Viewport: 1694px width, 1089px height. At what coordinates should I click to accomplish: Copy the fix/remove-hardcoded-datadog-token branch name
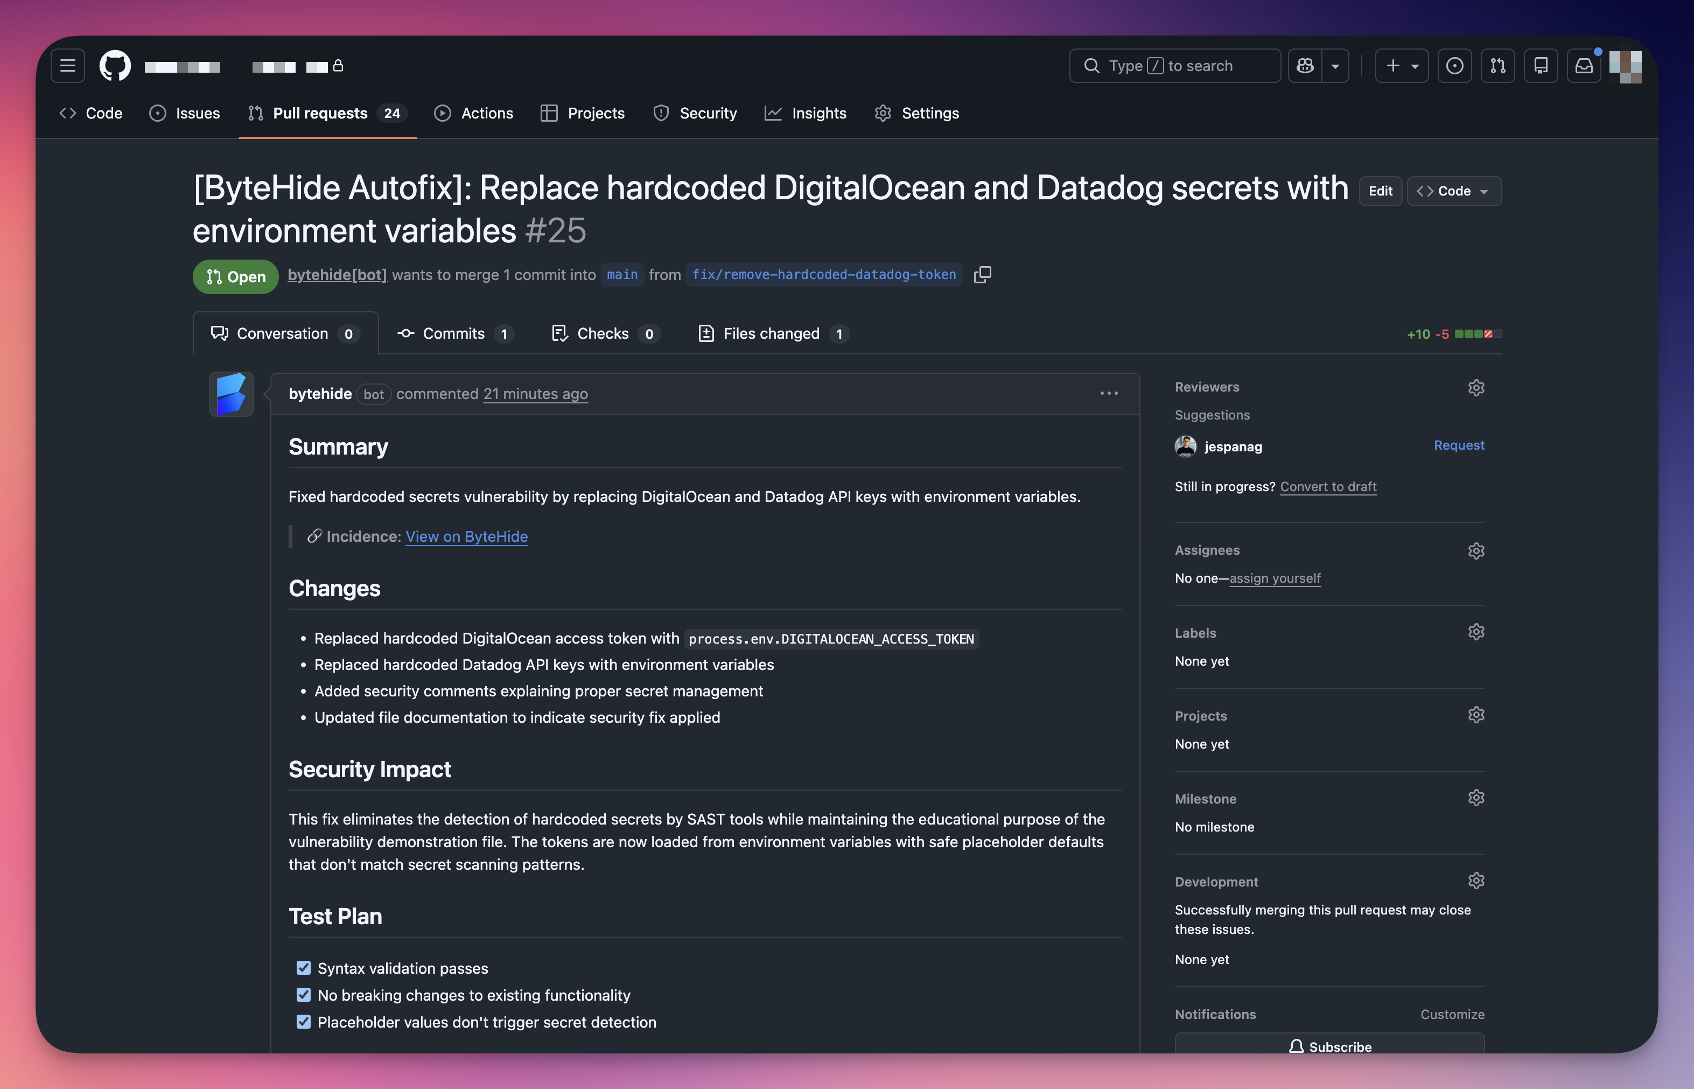click(983, 274)
